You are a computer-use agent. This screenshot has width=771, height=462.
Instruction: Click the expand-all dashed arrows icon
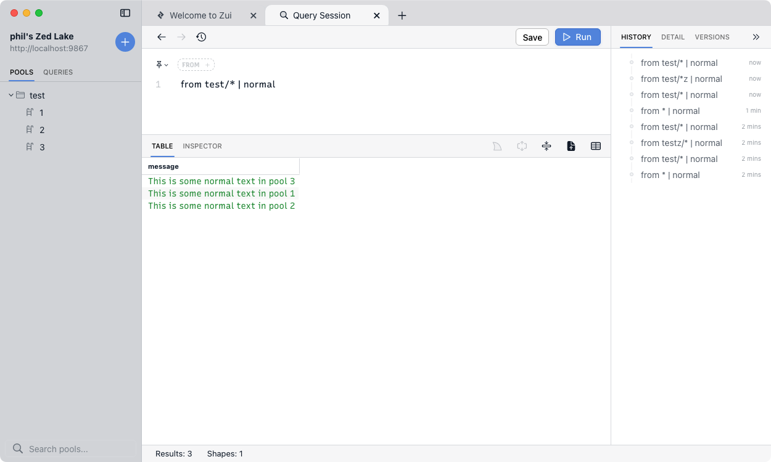pyautogui.click(x=522, y=146)
